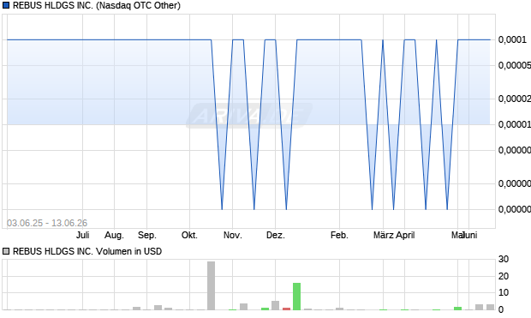The width and height of the screenshot is (531, 318).
Task: Click the '0,00005' price axis value
Action: click(515, 65)
